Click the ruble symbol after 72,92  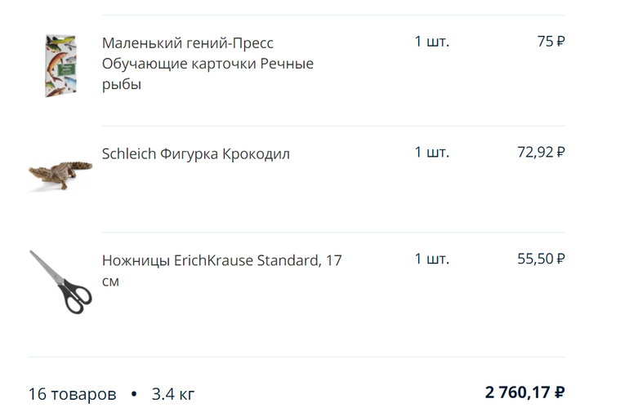coord(560,153)
